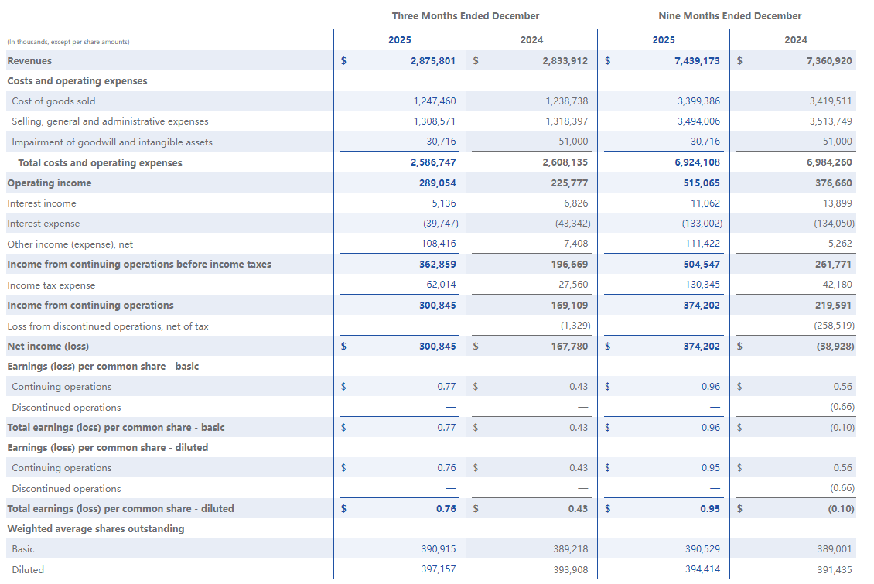Select the "Revenues" row label
This screenshot has height=584, width=874.
pos(29,60)
